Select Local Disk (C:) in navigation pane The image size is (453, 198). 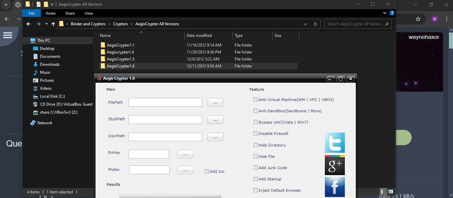click(52, 96)
